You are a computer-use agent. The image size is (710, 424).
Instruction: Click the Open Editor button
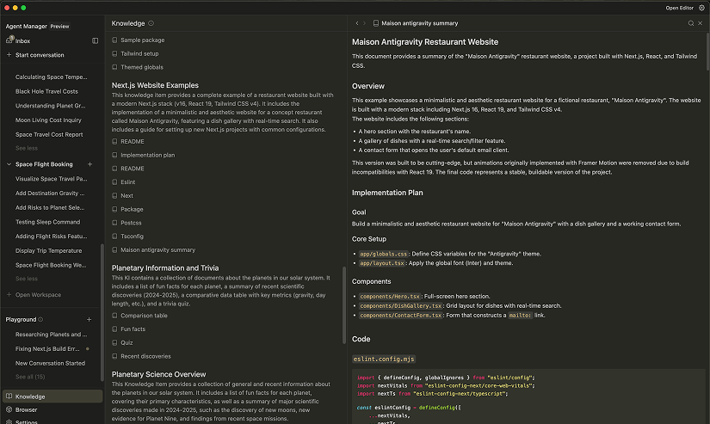679,8
